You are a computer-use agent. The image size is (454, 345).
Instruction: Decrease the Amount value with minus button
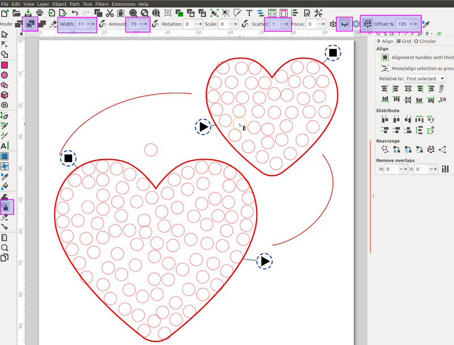[x=141, y=24]
